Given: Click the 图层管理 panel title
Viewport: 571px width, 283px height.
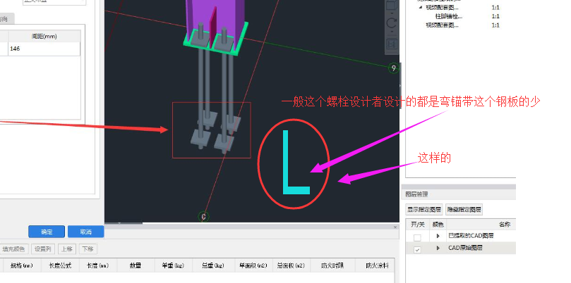Looking at the screenshot, I should pyautogui.click(x=416, y=194).
